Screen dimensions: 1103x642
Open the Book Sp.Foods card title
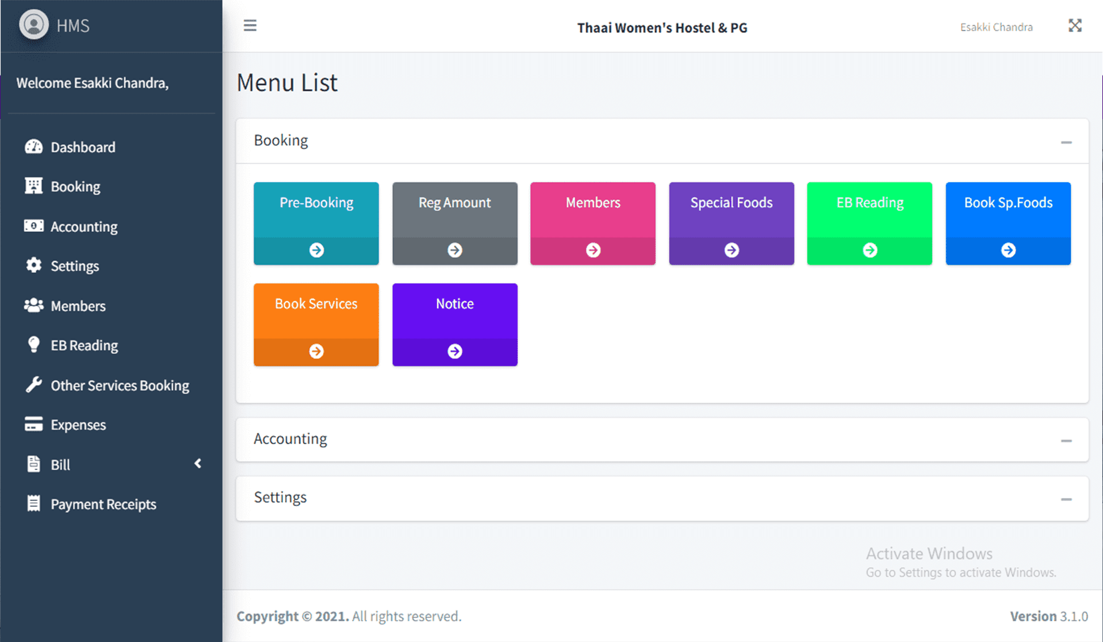(x=1008, y=202)
